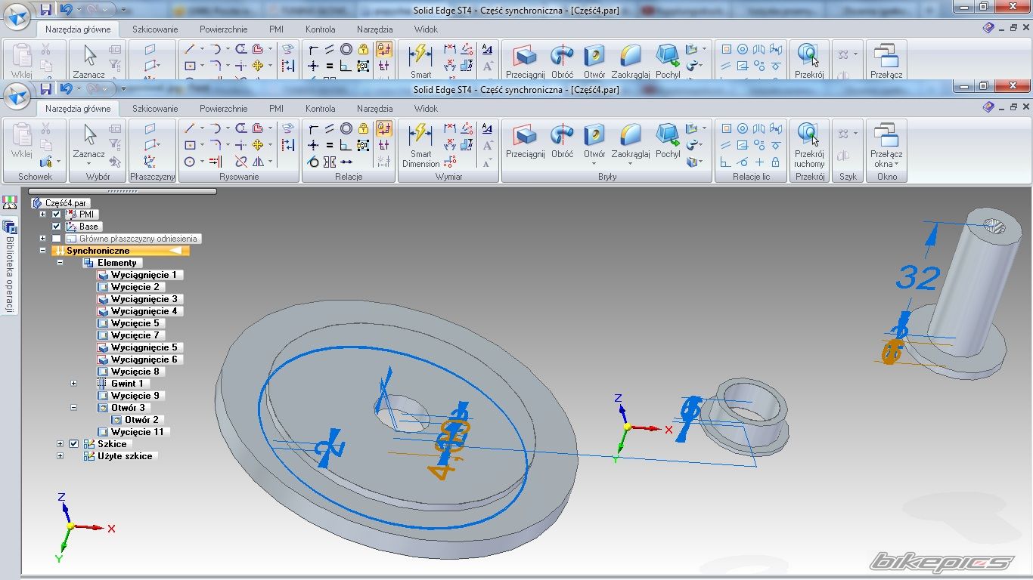The width and height of the screenshot is (1033, 580).
Task: Click the Equal relation icon in the lower Relacje group
Action: pyautogui.click(x=330, y=145)
